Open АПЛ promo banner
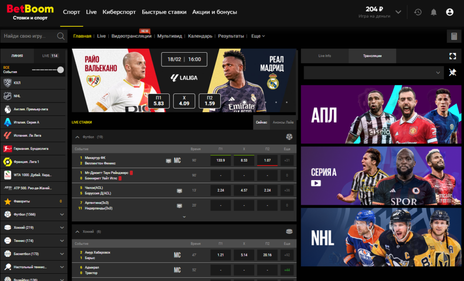The height and width of the screenshot is (281, 464). click(x=381, y=114)
